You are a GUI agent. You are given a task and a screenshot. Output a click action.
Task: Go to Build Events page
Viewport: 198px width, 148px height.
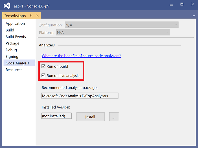(16, 37)
